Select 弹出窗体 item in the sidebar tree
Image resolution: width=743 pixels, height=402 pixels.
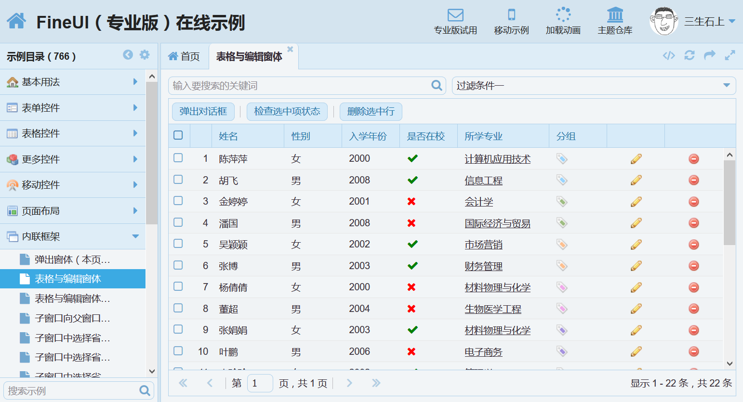click(x=72, y=259)
